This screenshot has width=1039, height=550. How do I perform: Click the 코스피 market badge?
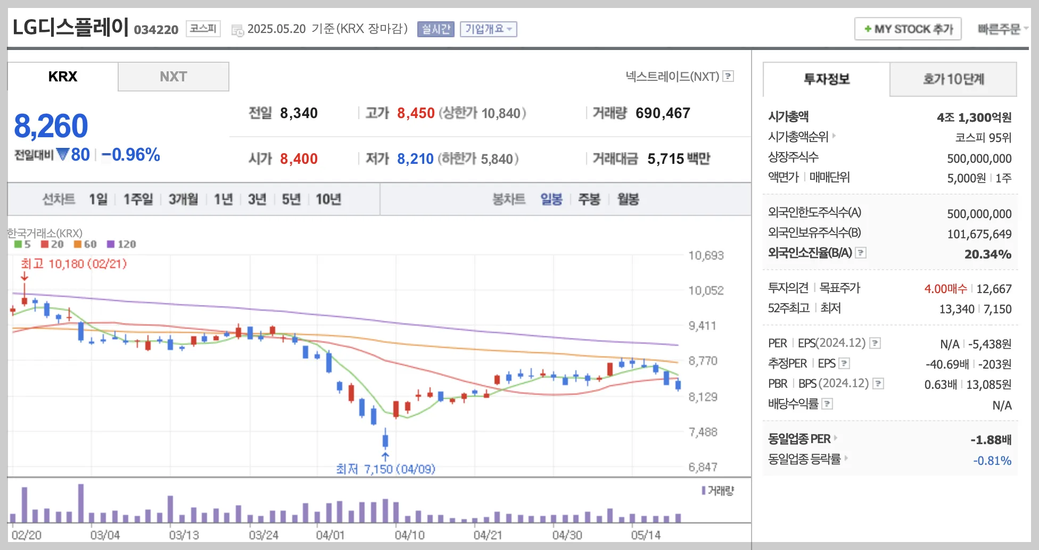203,29
